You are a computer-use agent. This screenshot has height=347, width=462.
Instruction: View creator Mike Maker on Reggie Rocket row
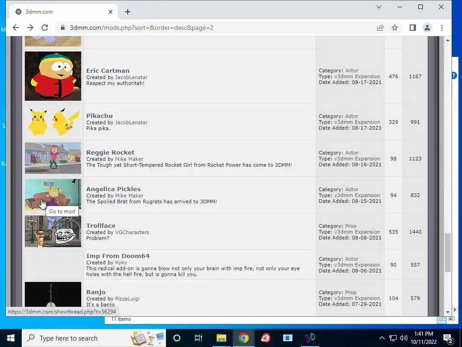pyautogui.click(x=129, y=159)
